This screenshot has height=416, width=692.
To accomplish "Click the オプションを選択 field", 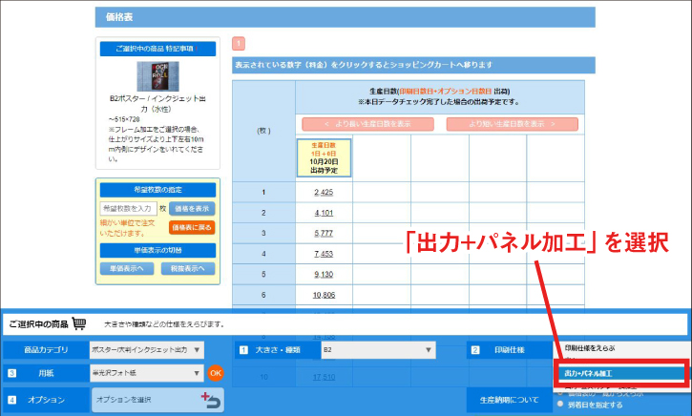I will pyautogui.click(x=157, y=400).
